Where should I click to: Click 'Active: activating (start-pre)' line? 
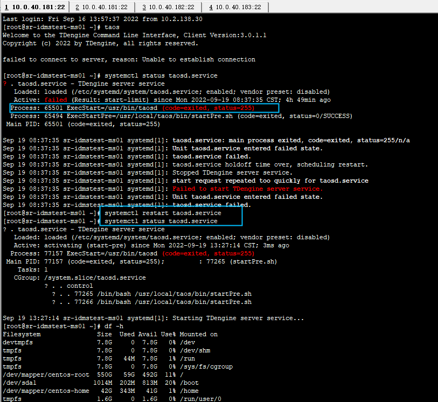coord(151,245)
